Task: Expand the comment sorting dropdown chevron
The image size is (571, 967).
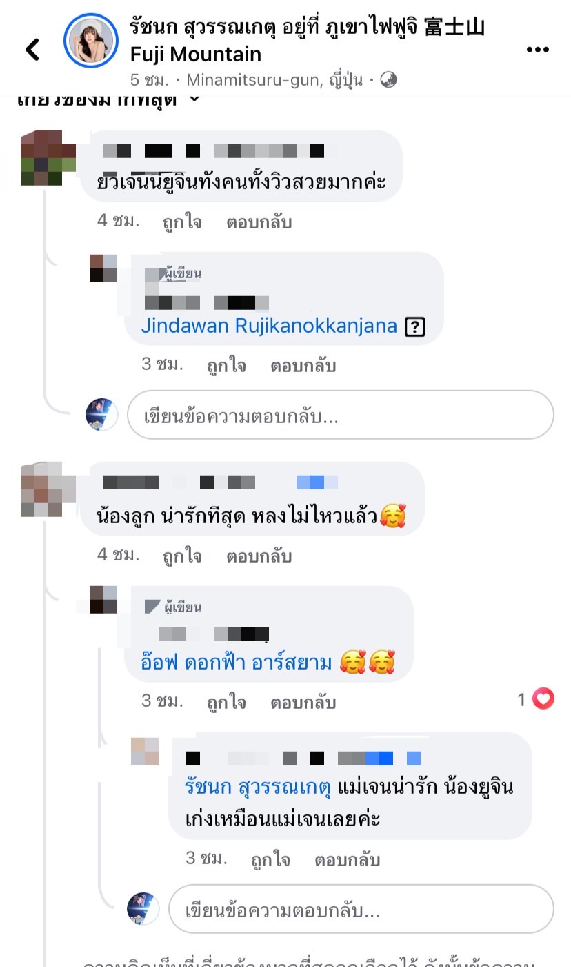Action: click(194, 98)
